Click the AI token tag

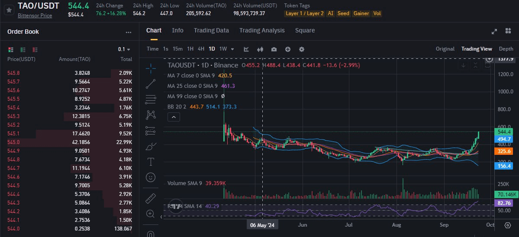330,13
